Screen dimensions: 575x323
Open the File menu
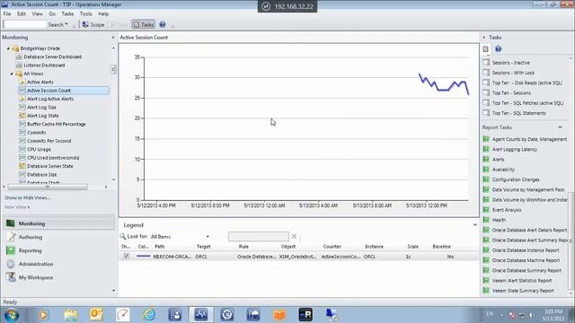[7, 13]
